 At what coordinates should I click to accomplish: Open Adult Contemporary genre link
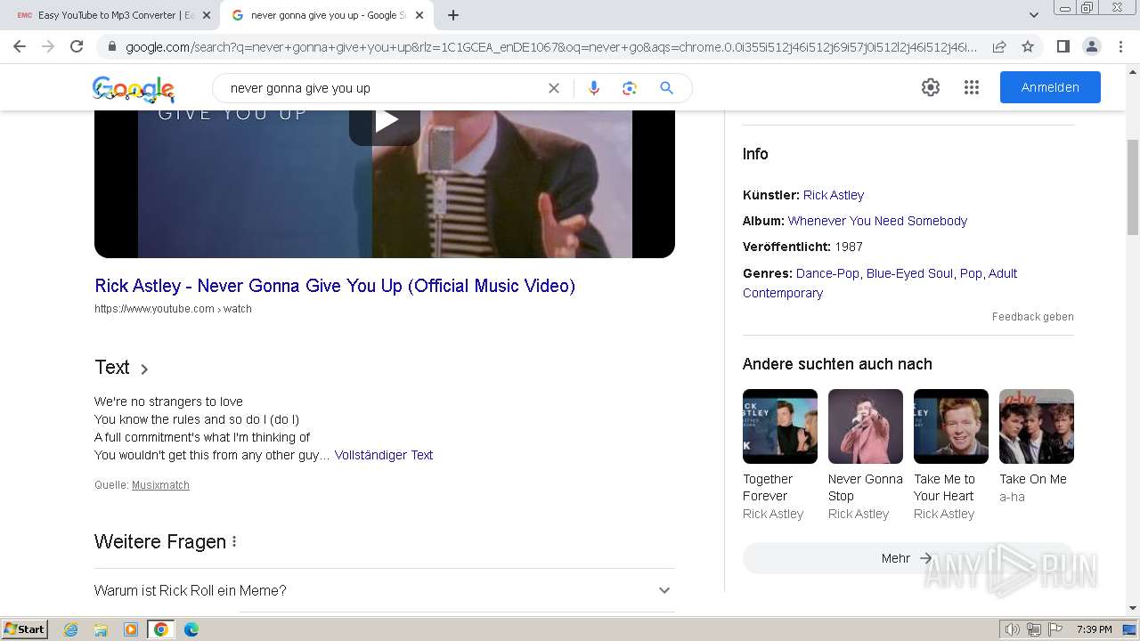[880, 283]
